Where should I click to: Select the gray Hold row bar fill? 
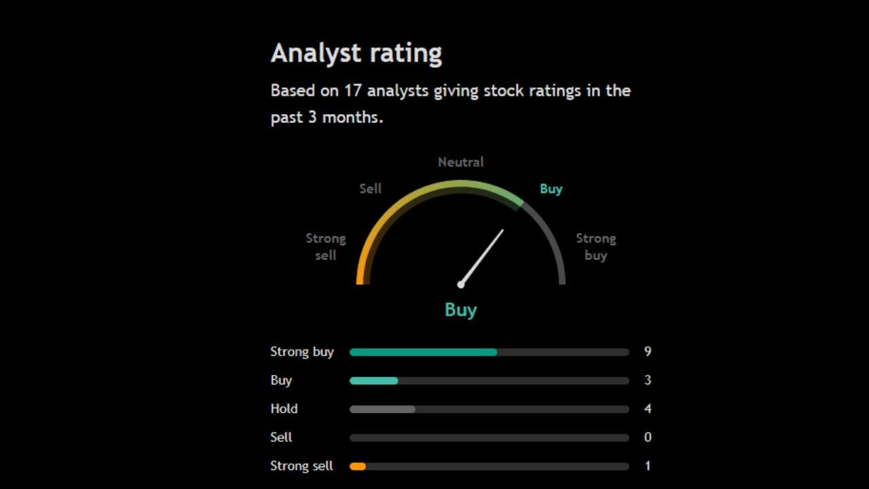tap(382, 409)
